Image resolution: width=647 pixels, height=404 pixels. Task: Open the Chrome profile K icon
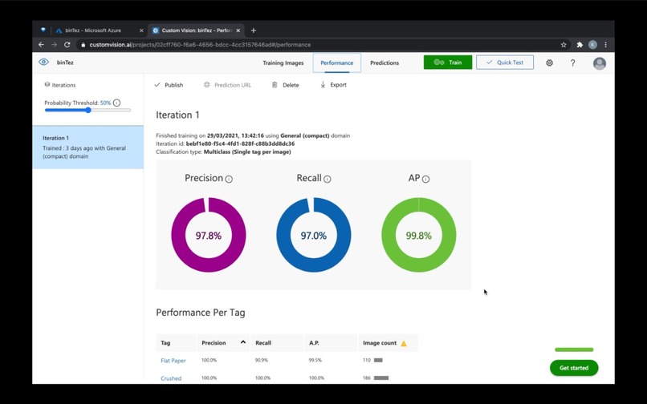coord(592,45)
